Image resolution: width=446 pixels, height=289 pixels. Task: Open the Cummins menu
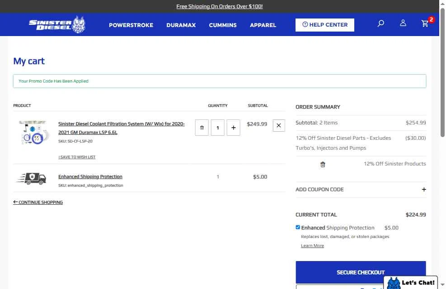pyautogui.click(x=223, y=25)
